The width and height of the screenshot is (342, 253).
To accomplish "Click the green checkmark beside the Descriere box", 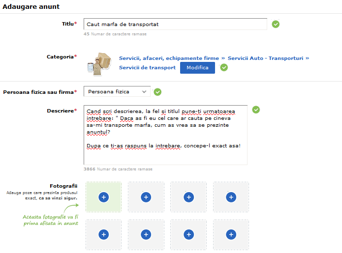I will [x=256, y=110].
